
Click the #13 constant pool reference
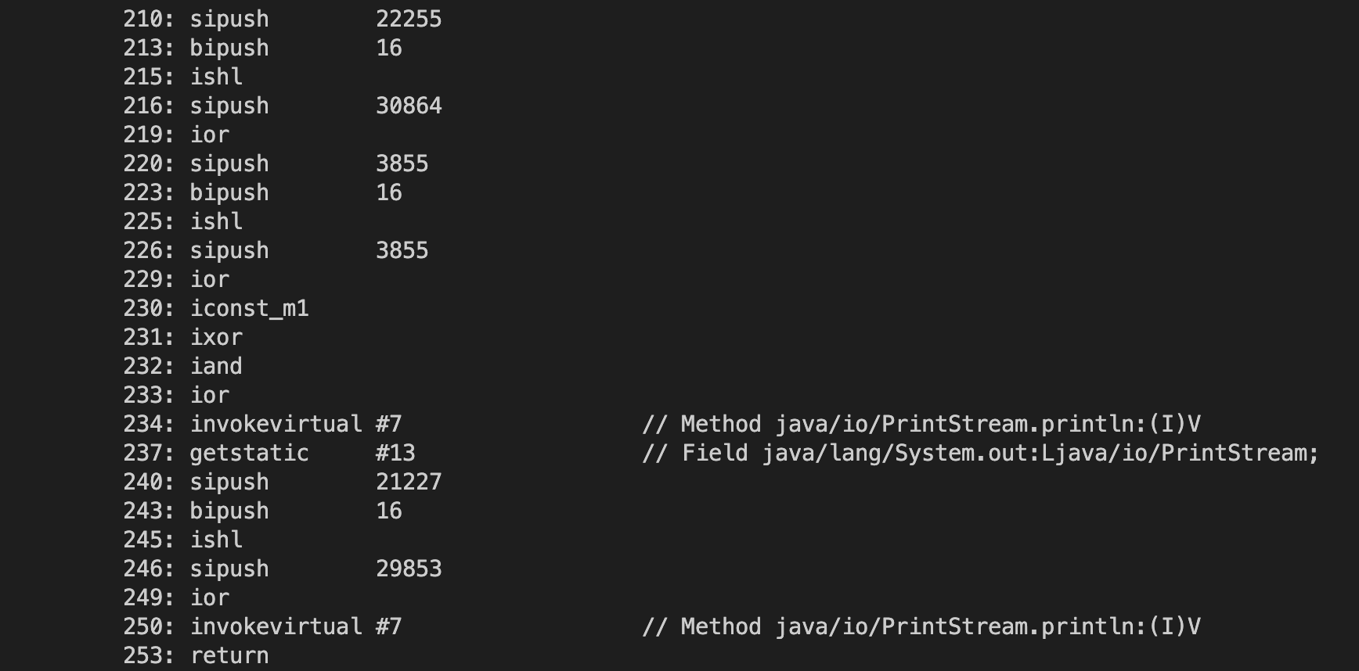pos(395,453)
